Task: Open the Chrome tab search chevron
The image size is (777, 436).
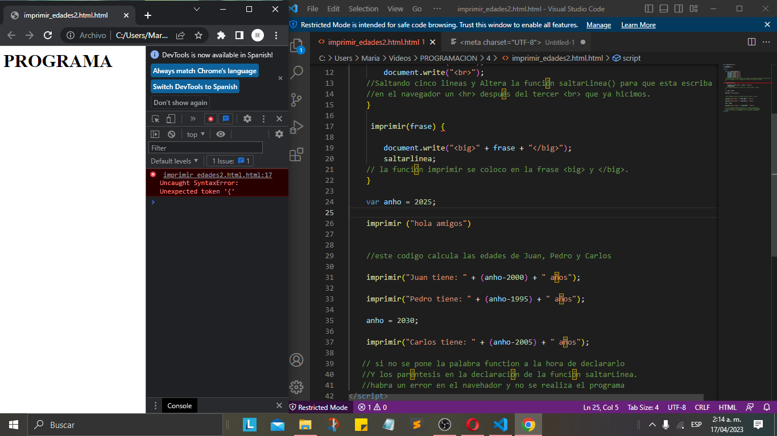Action: point(197,9)
